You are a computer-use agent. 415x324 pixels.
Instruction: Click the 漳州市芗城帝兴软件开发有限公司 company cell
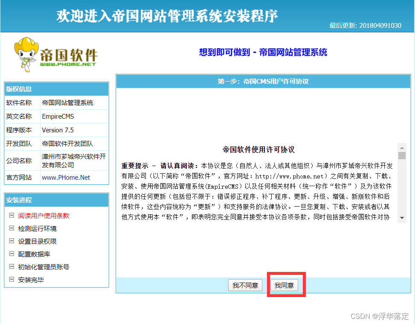pos(74,161)
